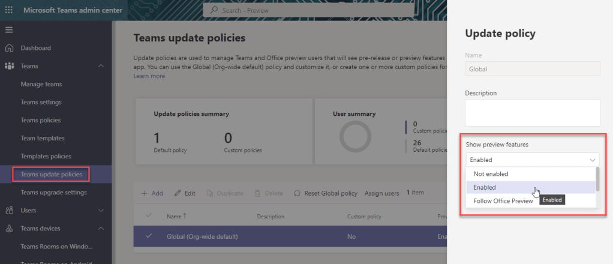The image size is (613, 264).
Task: Click Assign users button
Action: [382, 193]
